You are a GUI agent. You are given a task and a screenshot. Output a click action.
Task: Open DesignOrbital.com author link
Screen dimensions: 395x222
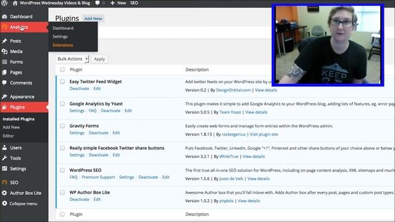pyautogui.click(x=233, y=90)
